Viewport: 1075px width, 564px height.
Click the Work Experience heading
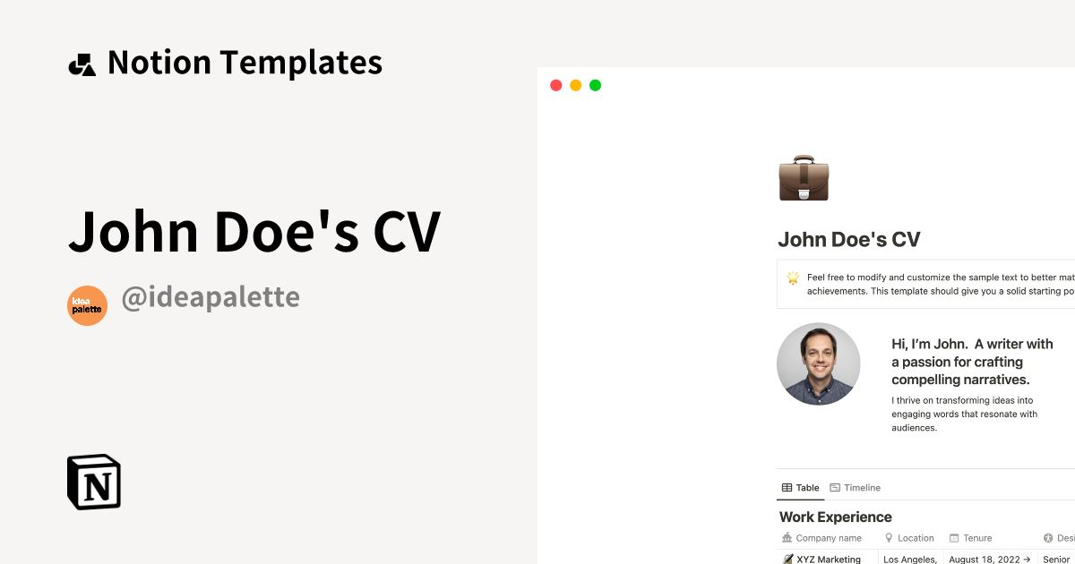pyautogui.click(x=835, y=517)
